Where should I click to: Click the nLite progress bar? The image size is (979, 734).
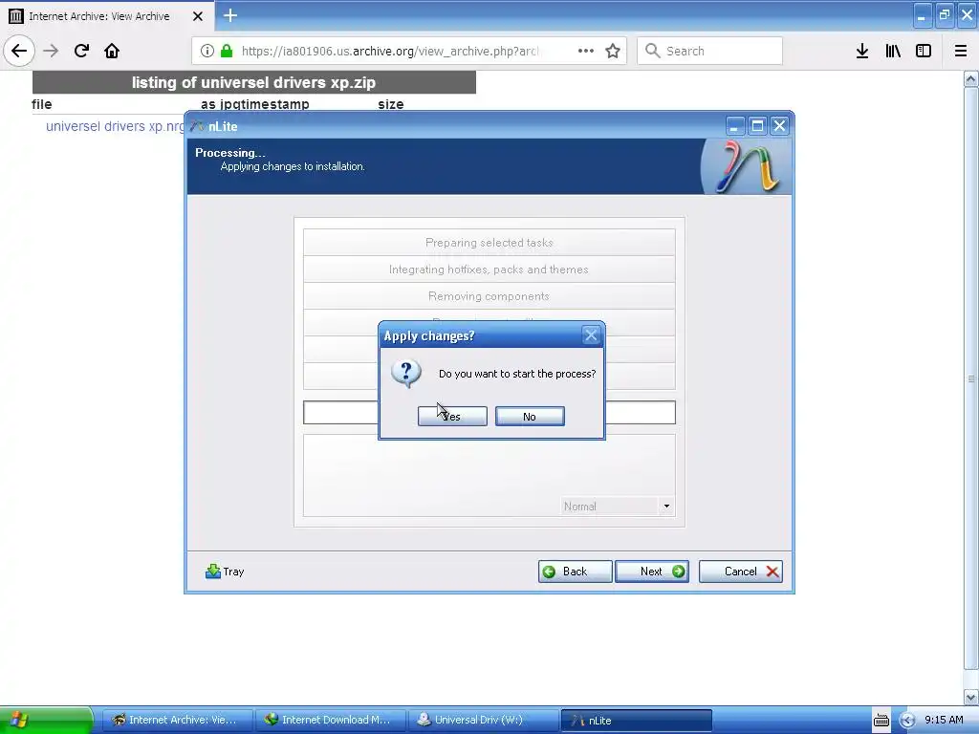click(x=489, y=413)
